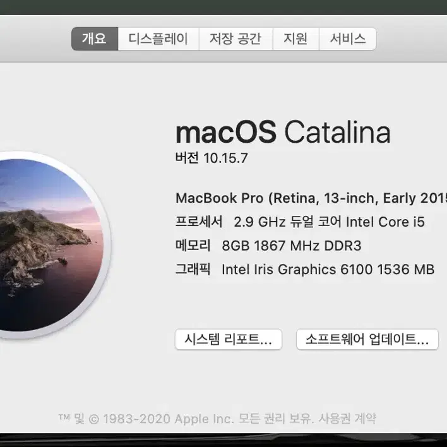The image size is (447, 447).
Task: Click the 시스템 리포트... button
Action: 229,339
